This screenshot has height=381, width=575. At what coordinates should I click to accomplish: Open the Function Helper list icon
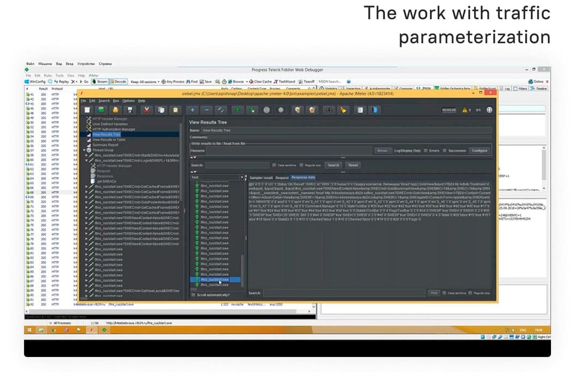click(x=360, y=110)
